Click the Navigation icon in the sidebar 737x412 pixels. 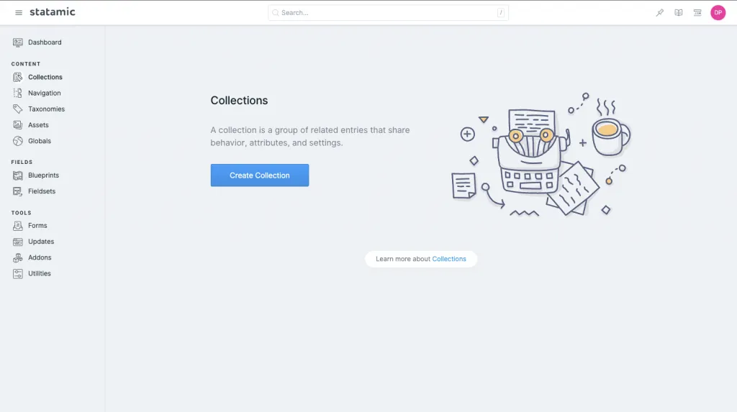click(18, 93)
